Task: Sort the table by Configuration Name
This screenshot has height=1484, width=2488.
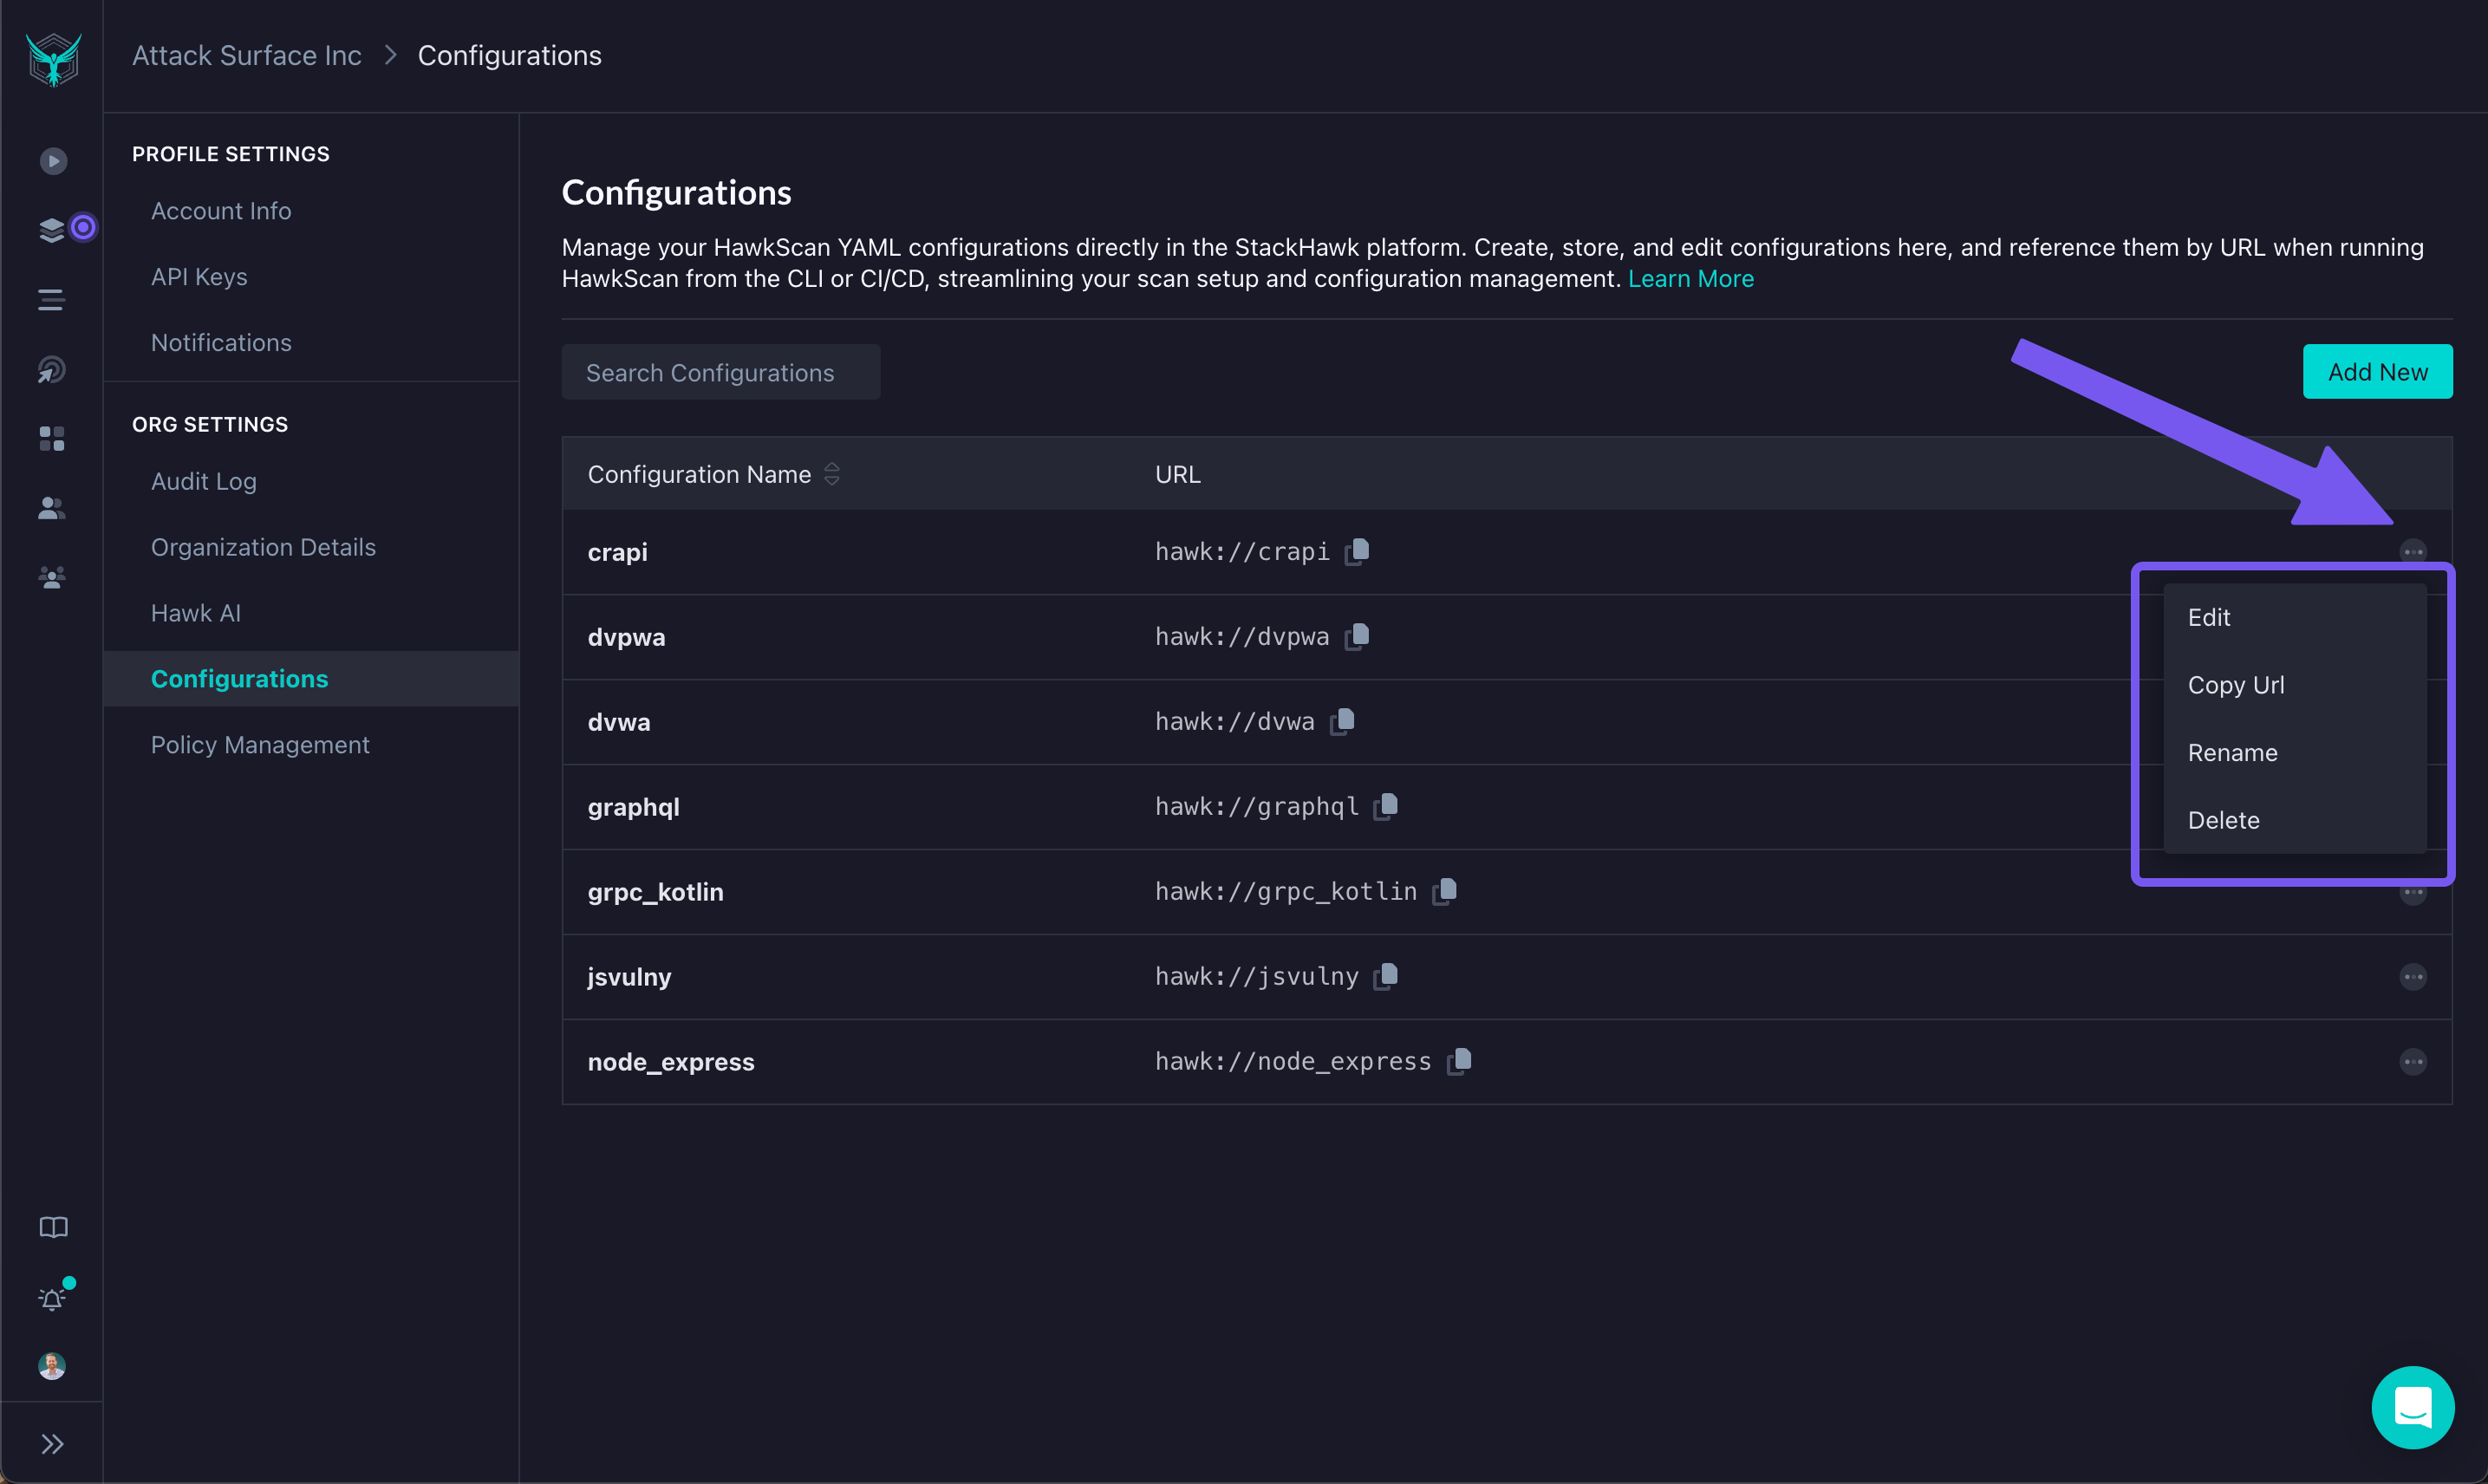Action: tap(832, 474)
